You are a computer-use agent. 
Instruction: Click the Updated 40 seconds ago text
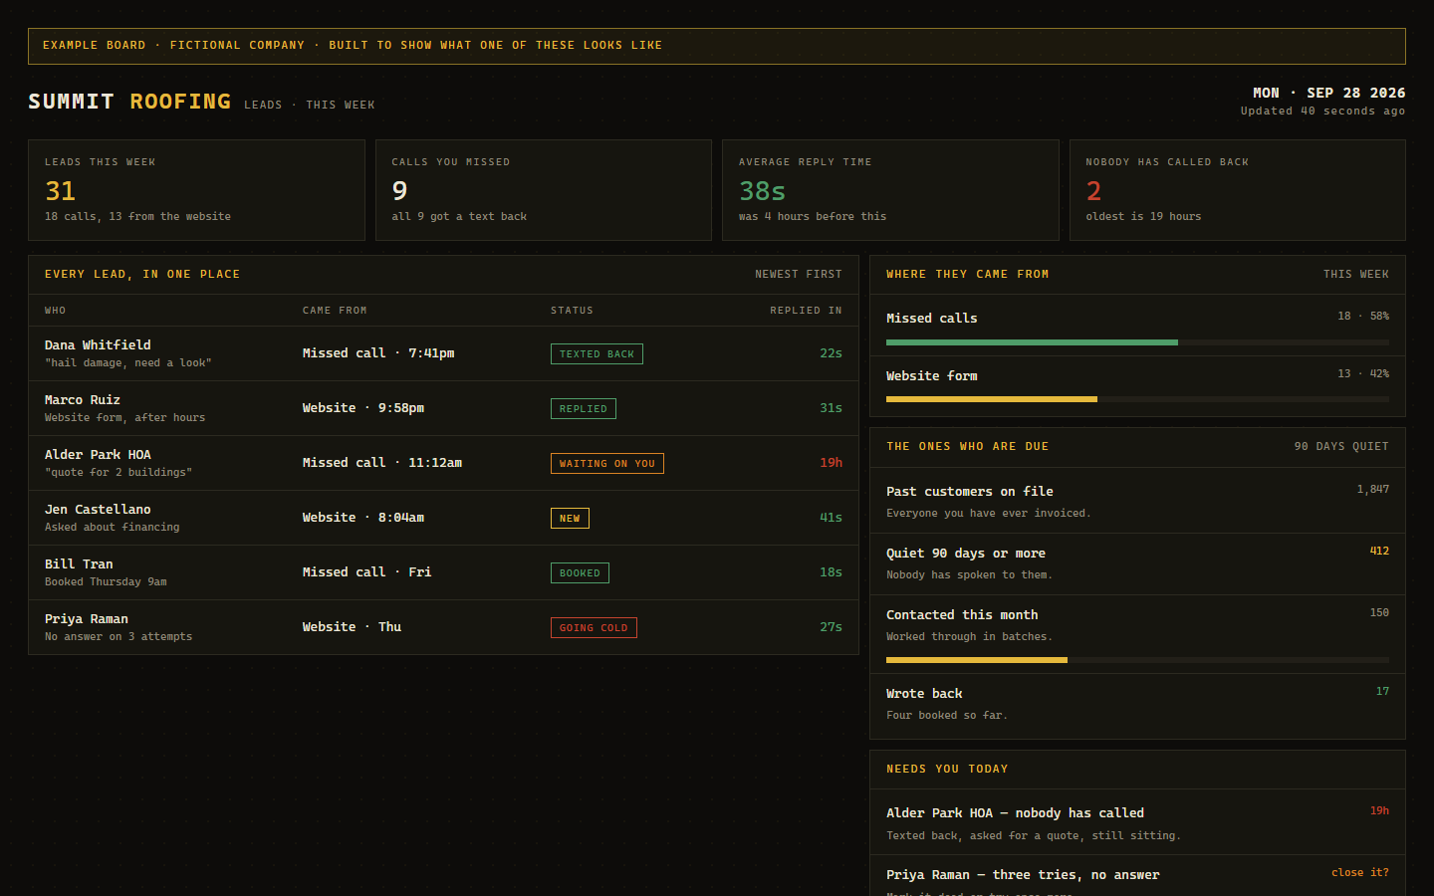pos(1322,111)
